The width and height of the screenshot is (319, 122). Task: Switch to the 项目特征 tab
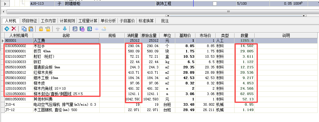(x=29, y=21)
